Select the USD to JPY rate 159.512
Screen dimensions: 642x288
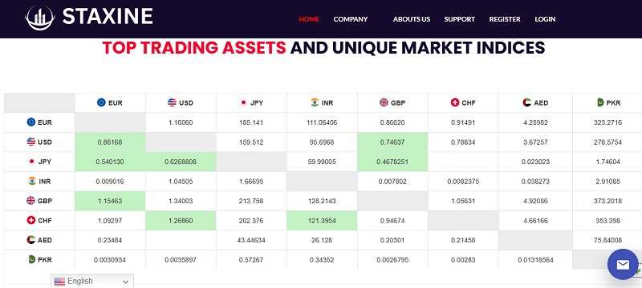251,142
